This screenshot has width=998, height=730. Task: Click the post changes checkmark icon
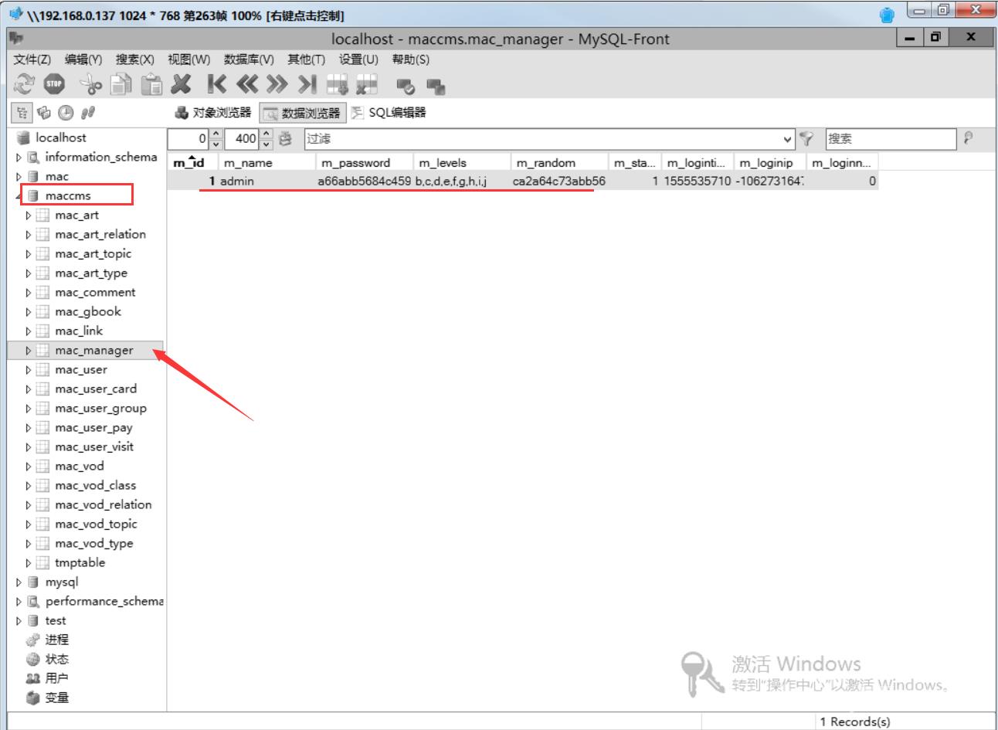pos(406,86)
